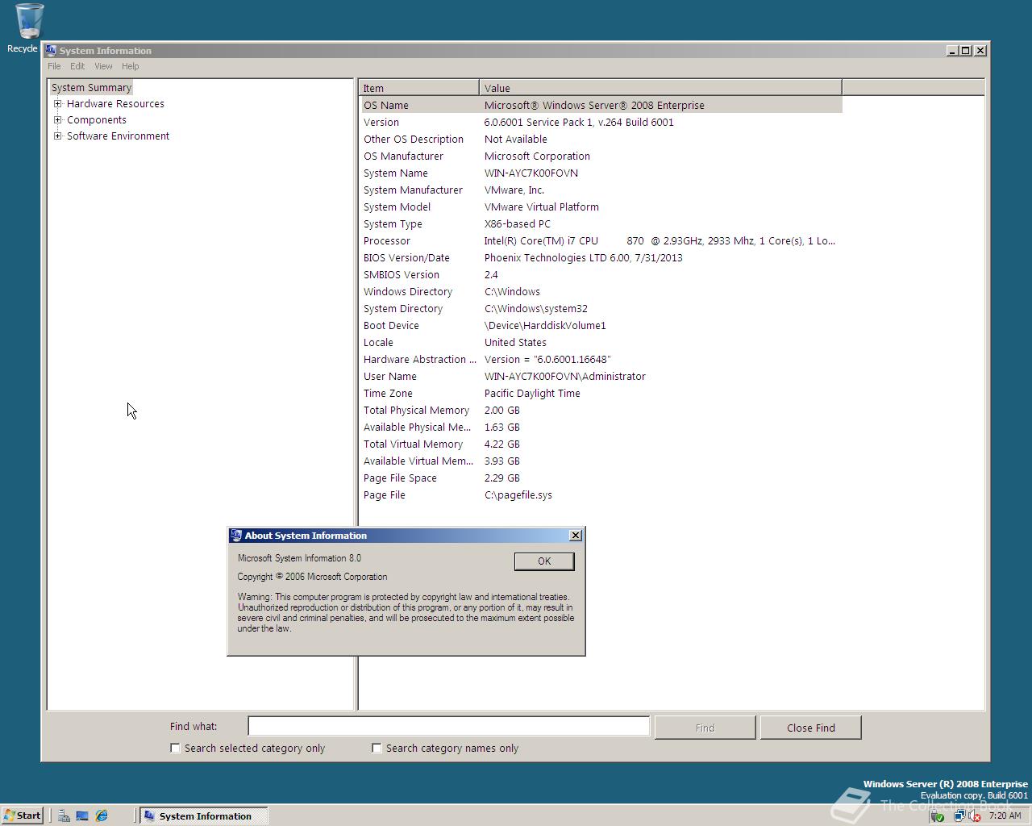Click the Start button
This screenshot has width=1032, height=826.
(22, 816)
